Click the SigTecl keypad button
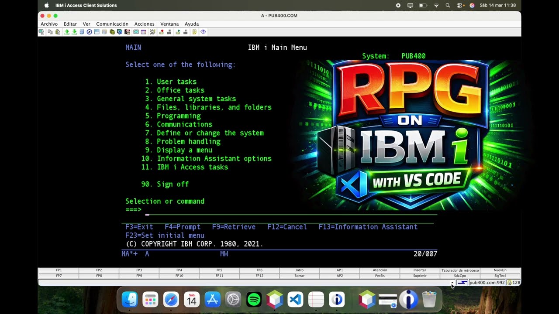Viewport: 559px width, 314px height. click(x=500, y=276)
